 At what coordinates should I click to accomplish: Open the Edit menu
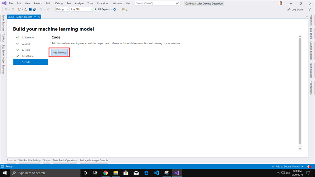(x=19, y=3)
